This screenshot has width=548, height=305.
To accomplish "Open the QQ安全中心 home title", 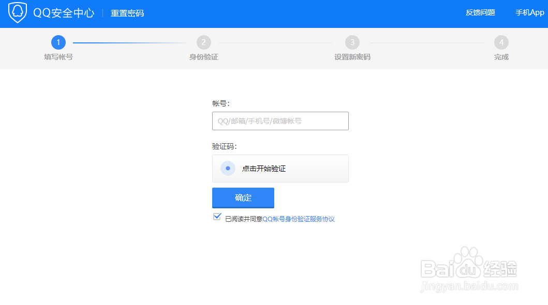I will click(x=64, y=13).
